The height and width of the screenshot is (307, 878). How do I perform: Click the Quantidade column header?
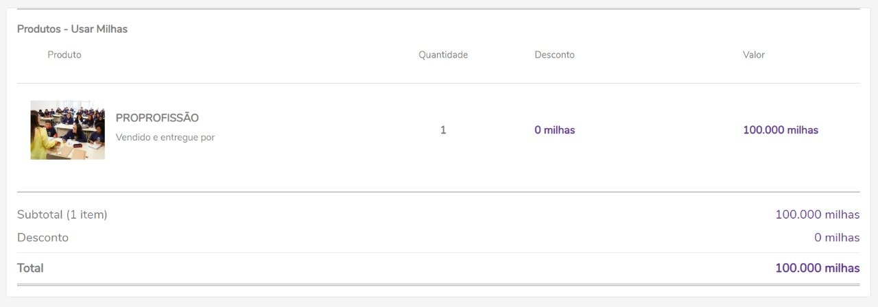443,55
